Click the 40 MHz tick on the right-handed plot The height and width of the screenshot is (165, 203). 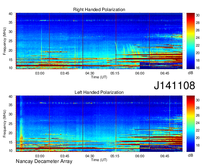coord(10,14)
